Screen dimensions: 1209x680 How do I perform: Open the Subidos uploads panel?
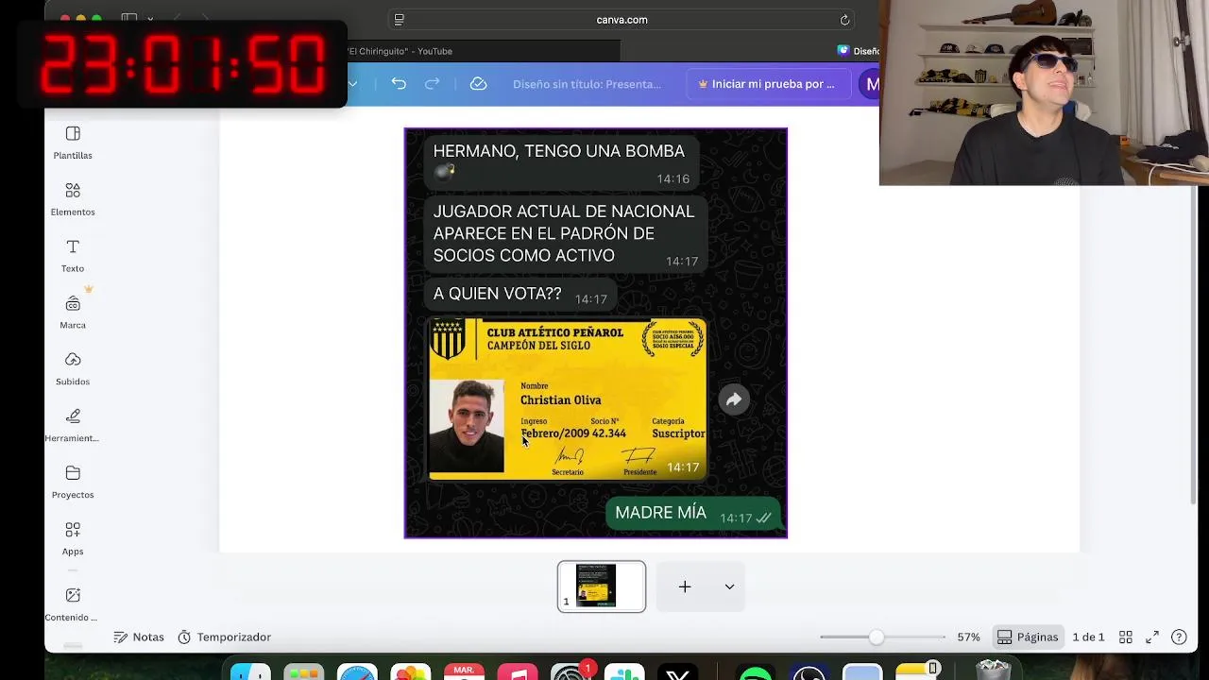(73, 369)
